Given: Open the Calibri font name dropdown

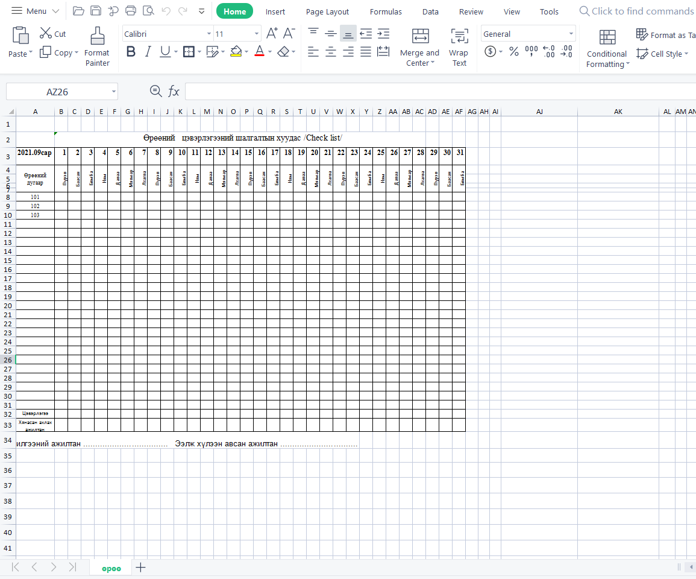Looking at the screenshot, I should tap(209, 34).
